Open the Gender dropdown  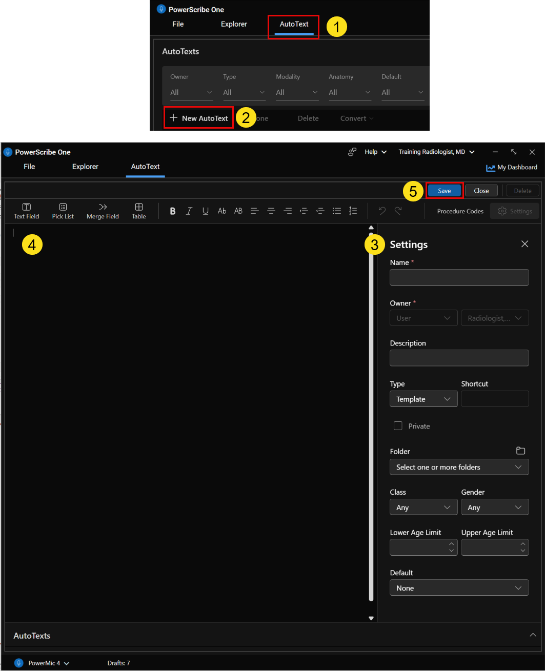point(495,507)
